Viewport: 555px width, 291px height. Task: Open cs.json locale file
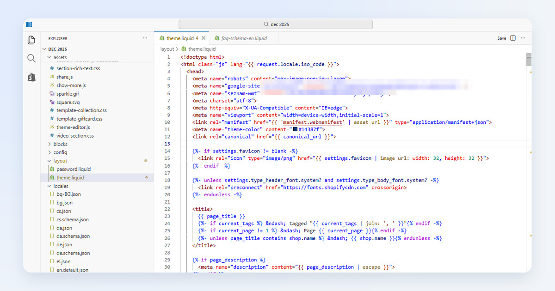pos(64,211)
